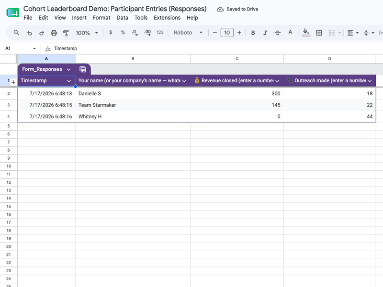Open the zoom 100% dropdown
The image size is (383, 287).
tap(87, 33)
